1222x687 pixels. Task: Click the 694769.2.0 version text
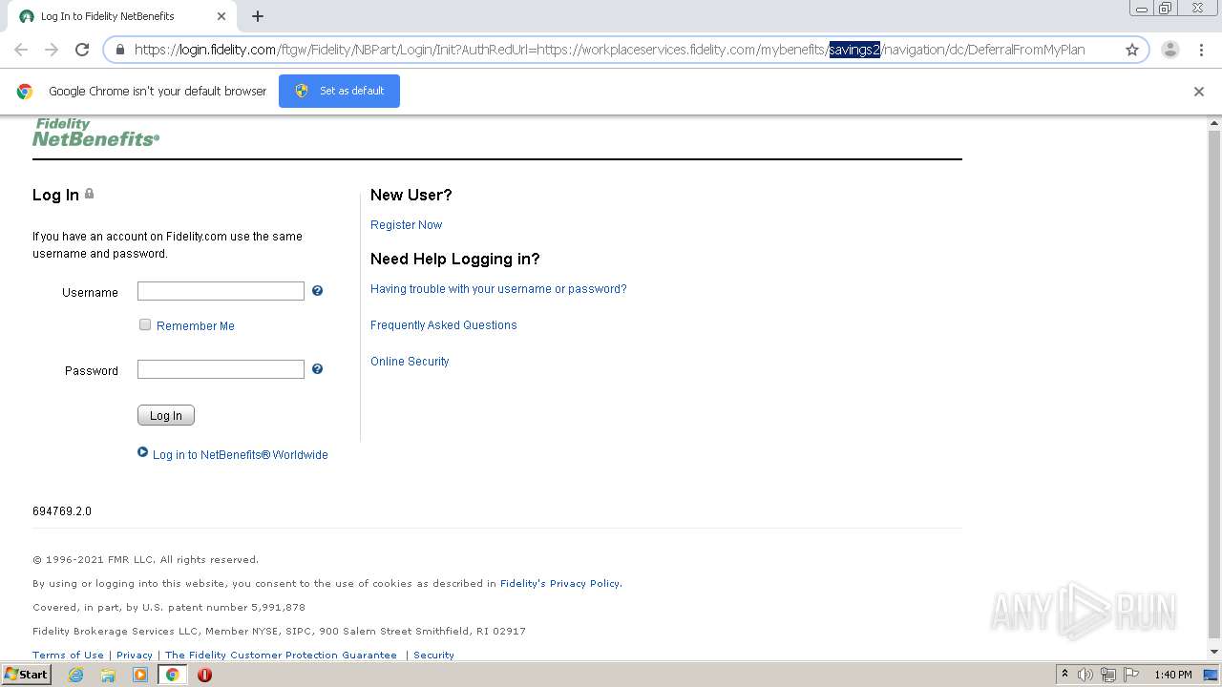(x=62, y=511)
